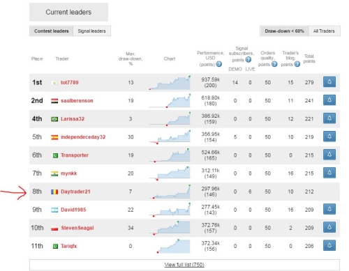Click the bell subscribe icon for tot7789
This screenshot has height=271, width=349.
coord(329,82)
